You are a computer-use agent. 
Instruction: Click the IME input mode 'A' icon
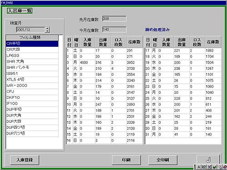tap(199, 167)
